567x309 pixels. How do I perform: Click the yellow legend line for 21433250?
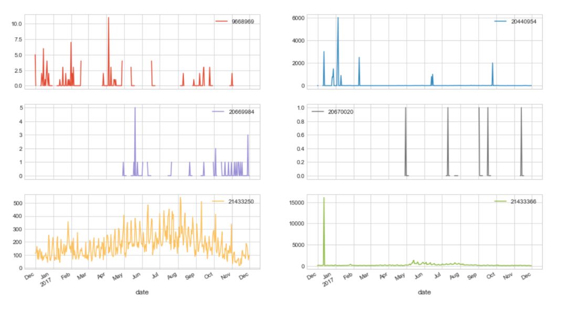(218, 201)
